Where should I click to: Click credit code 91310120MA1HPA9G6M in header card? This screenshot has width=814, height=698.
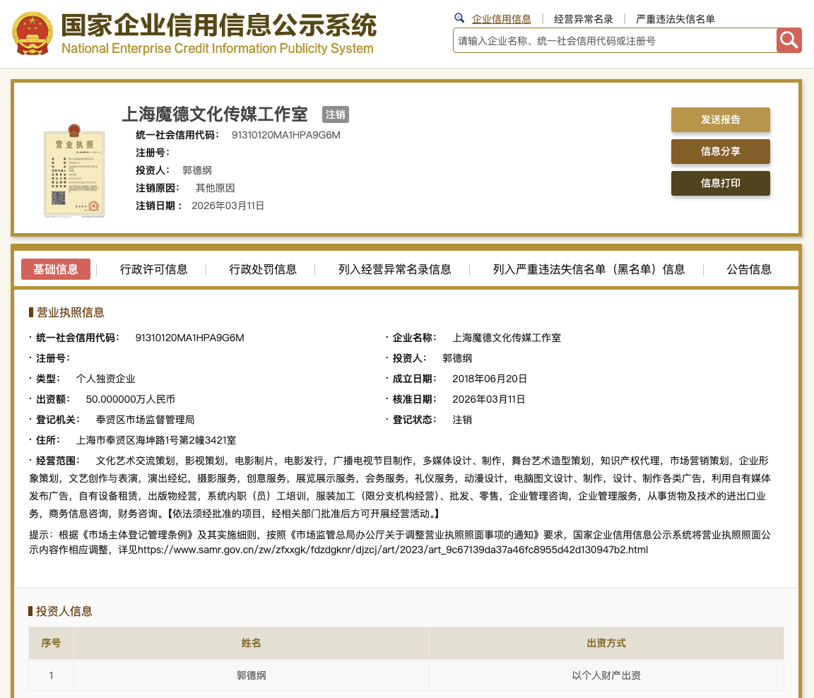pyautogui.click(x=286, y=135)
